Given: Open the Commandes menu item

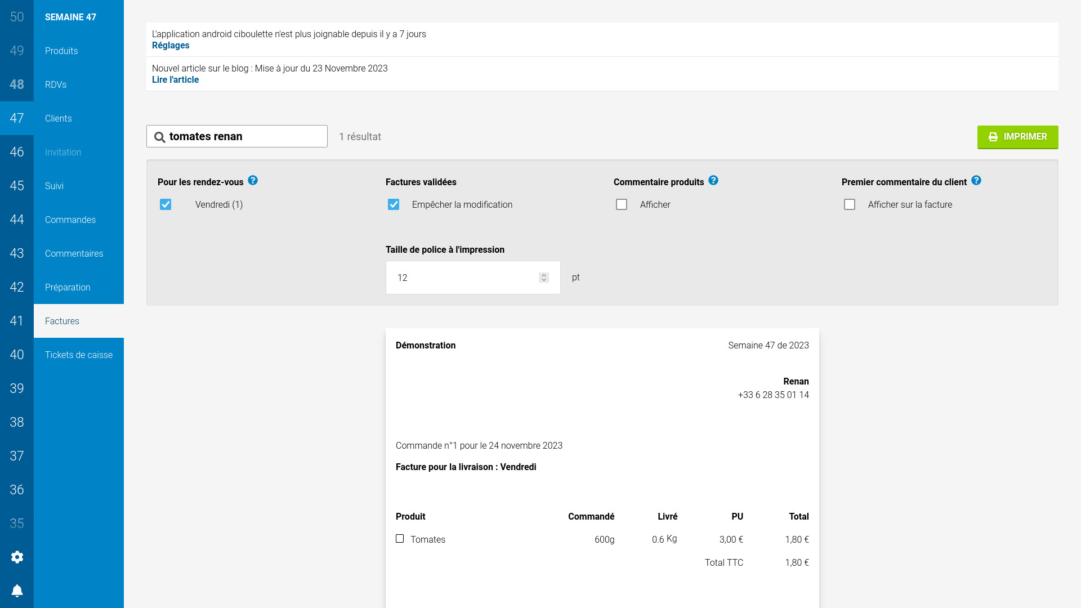Looking at the screenshot, I should 70,220.
